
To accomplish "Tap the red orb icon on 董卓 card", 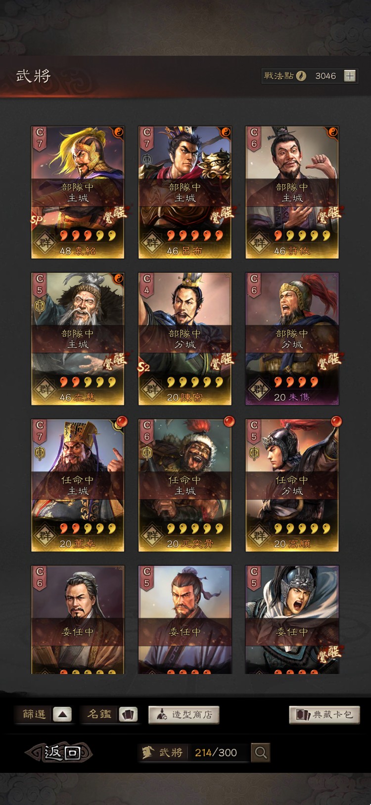I will 121,422.
